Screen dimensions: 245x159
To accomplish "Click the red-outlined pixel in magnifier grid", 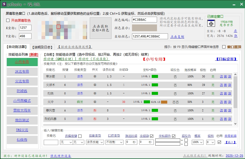I will 58,26.
